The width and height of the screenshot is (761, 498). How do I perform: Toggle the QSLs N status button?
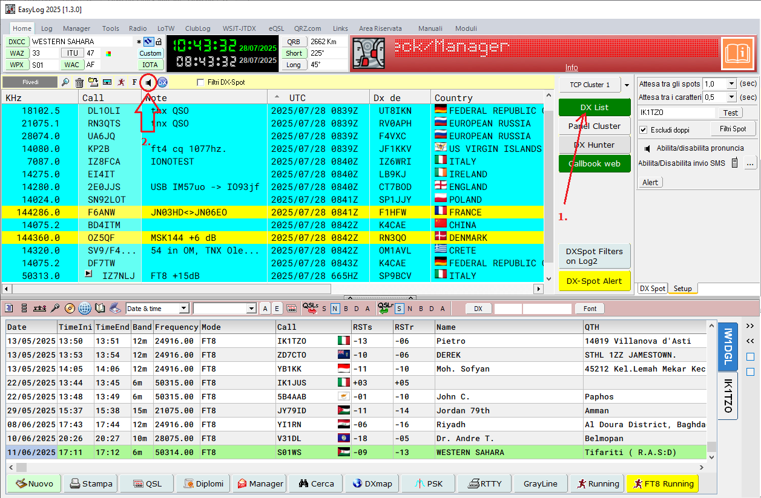335,309
